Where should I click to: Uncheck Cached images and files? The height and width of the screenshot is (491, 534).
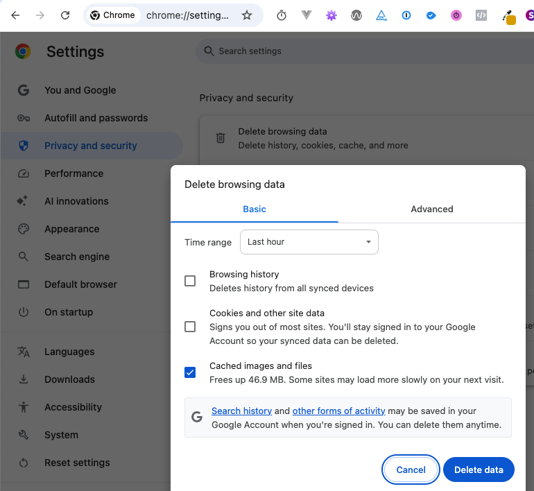click(x=190, y=372)
